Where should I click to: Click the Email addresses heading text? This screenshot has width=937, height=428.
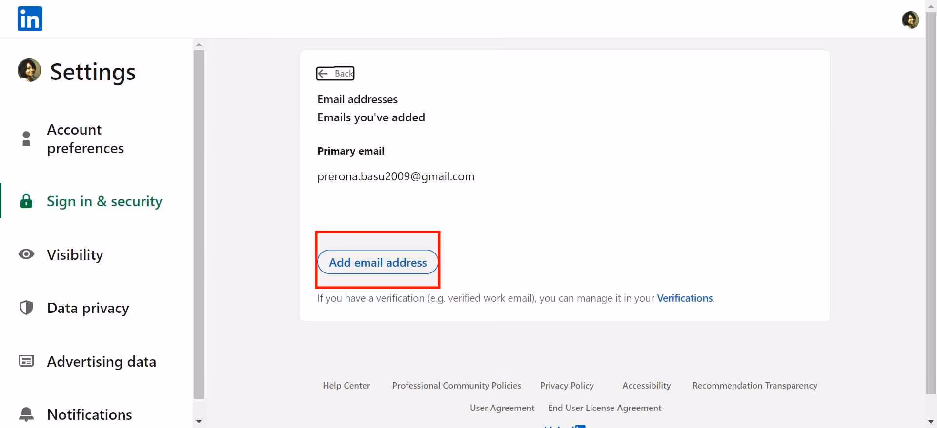(x=357, y=99)
